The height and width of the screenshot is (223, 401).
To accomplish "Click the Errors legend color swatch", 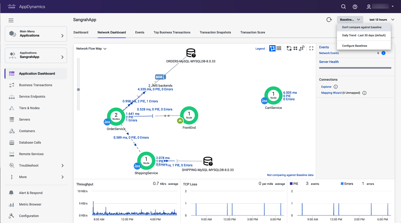I will (x=342, y=184).
